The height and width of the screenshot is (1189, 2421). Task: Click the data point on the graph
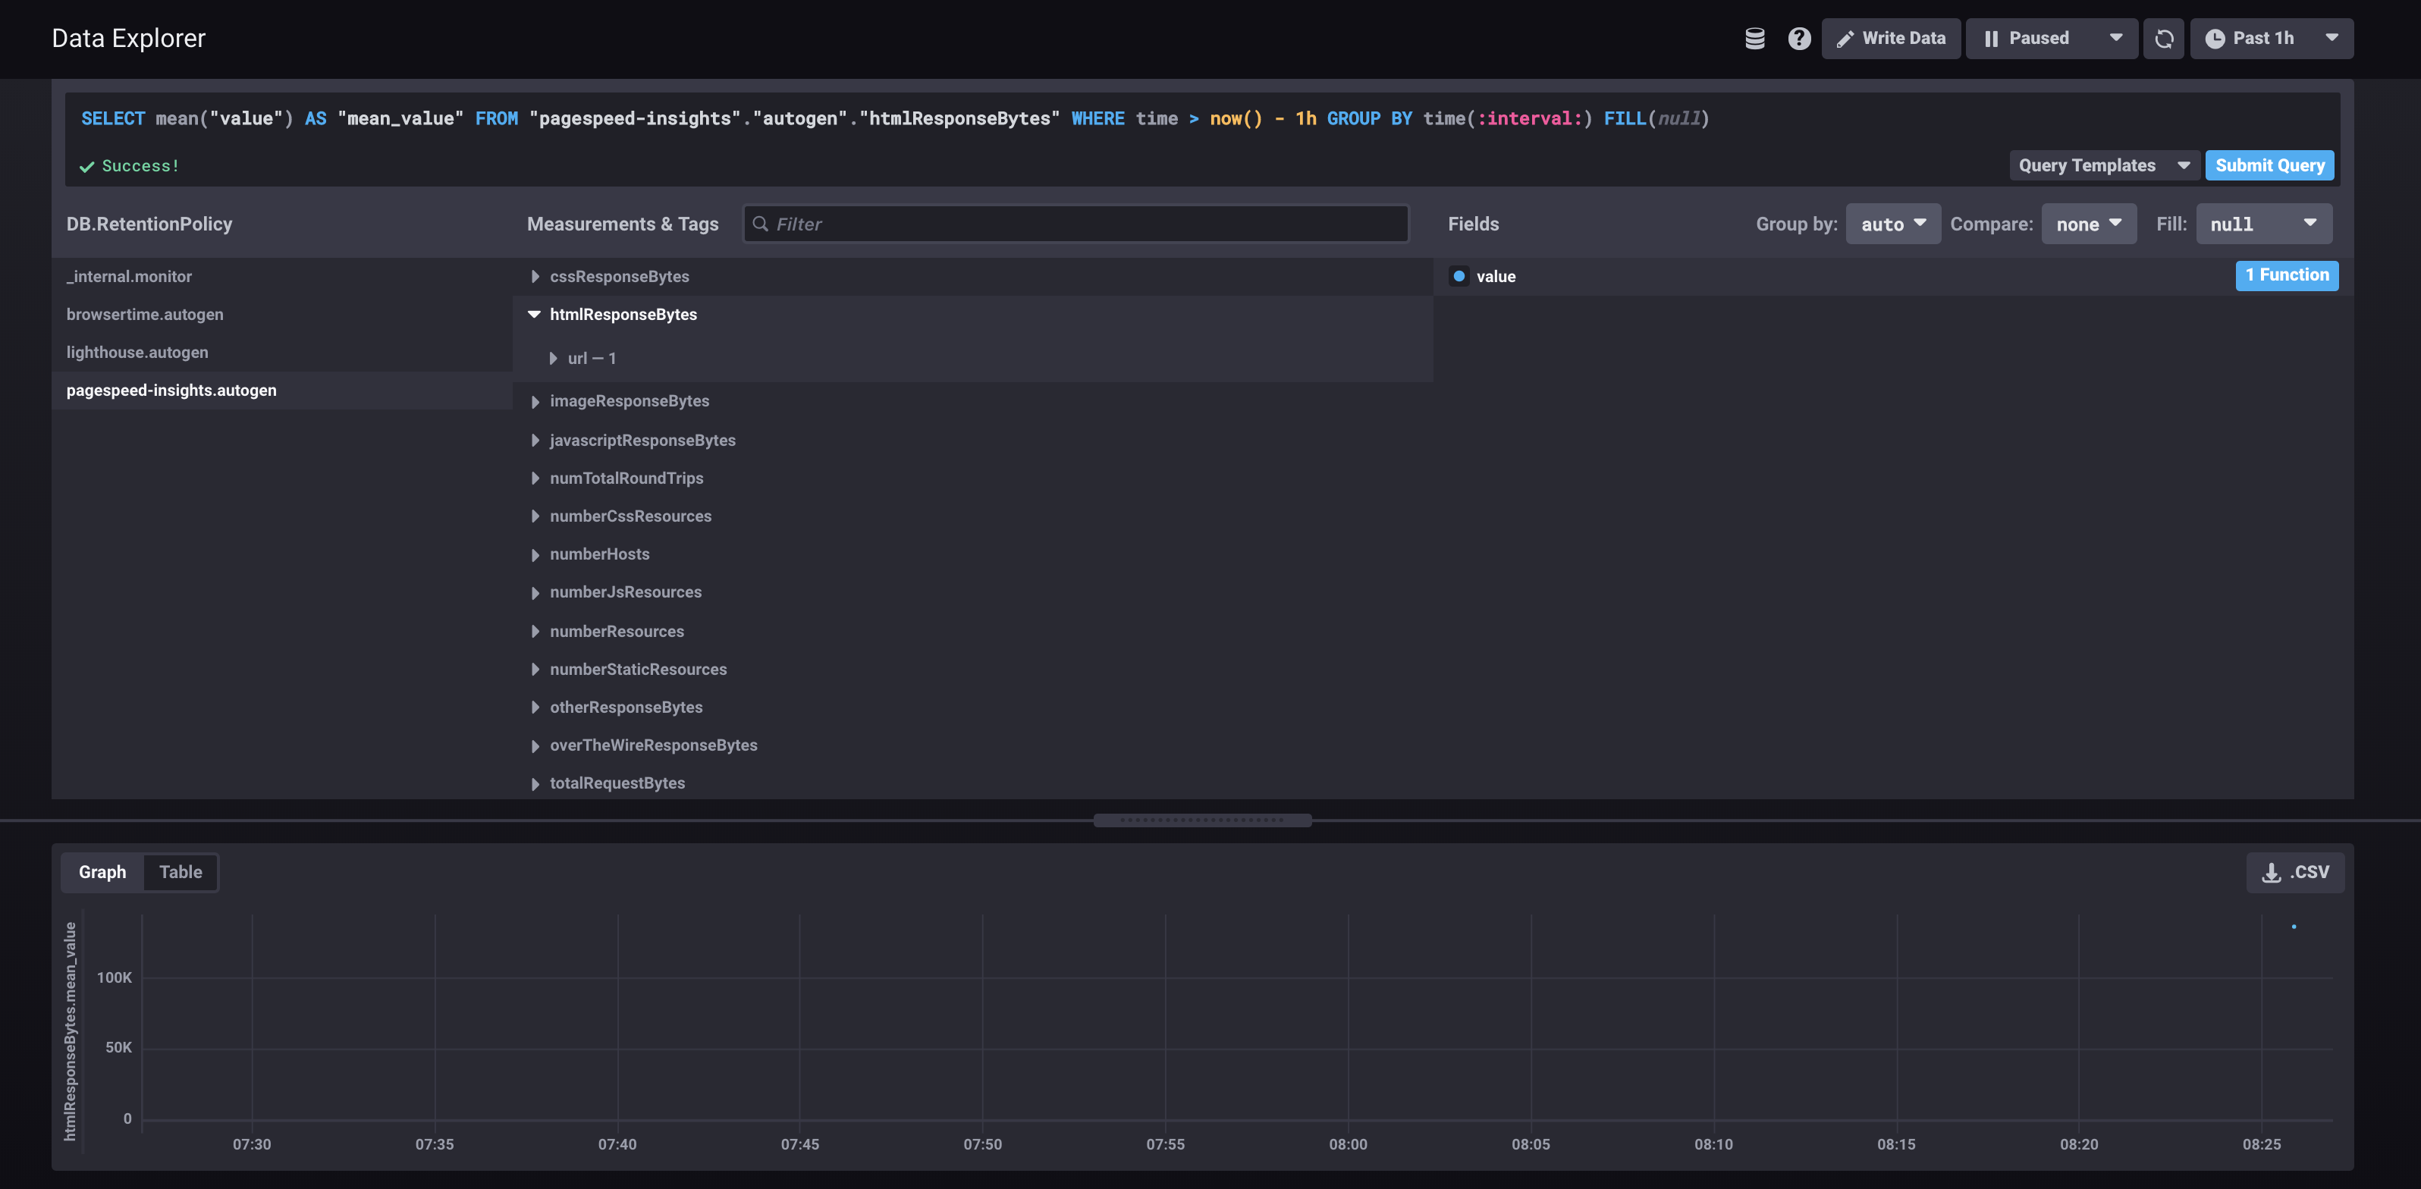(2294, 927)
